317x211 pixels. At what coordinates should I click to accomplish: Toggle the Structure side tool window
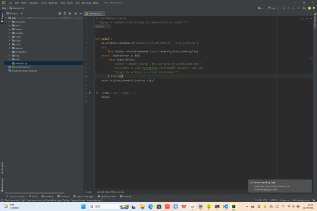(2, 167)
